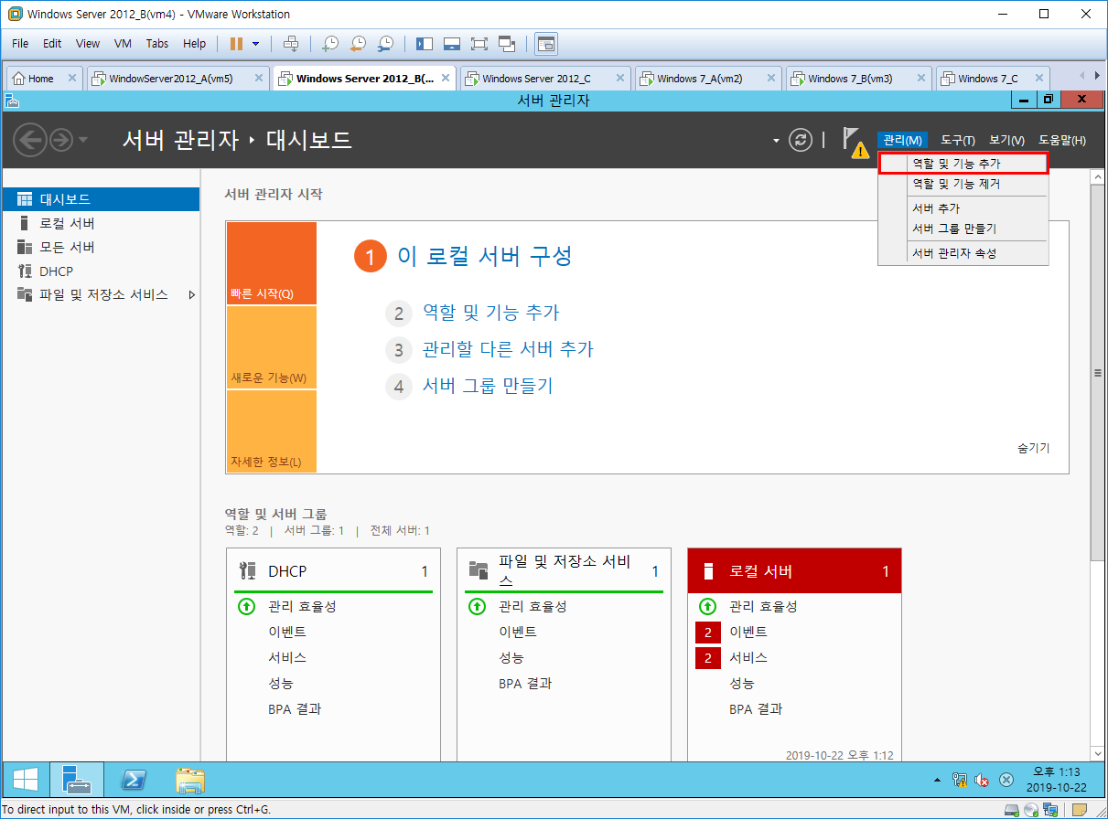This screenshot has width=1108, height=819.
Task: Select 모든 서버 in the left navigation
Action: point(101,247)
